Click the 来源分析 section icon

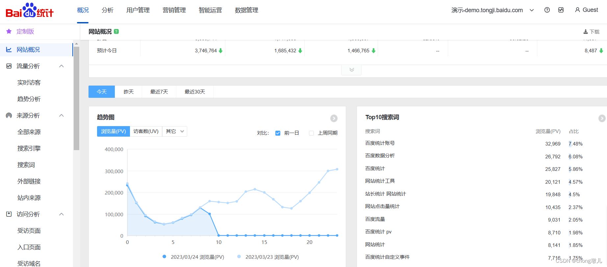click(9, 115)
